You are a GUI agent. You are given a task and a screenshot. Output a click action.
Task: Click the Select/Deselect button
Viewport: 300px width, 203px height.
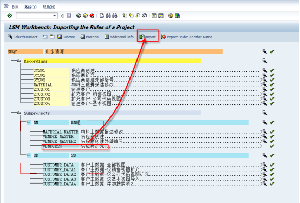[x=23, y=37]
